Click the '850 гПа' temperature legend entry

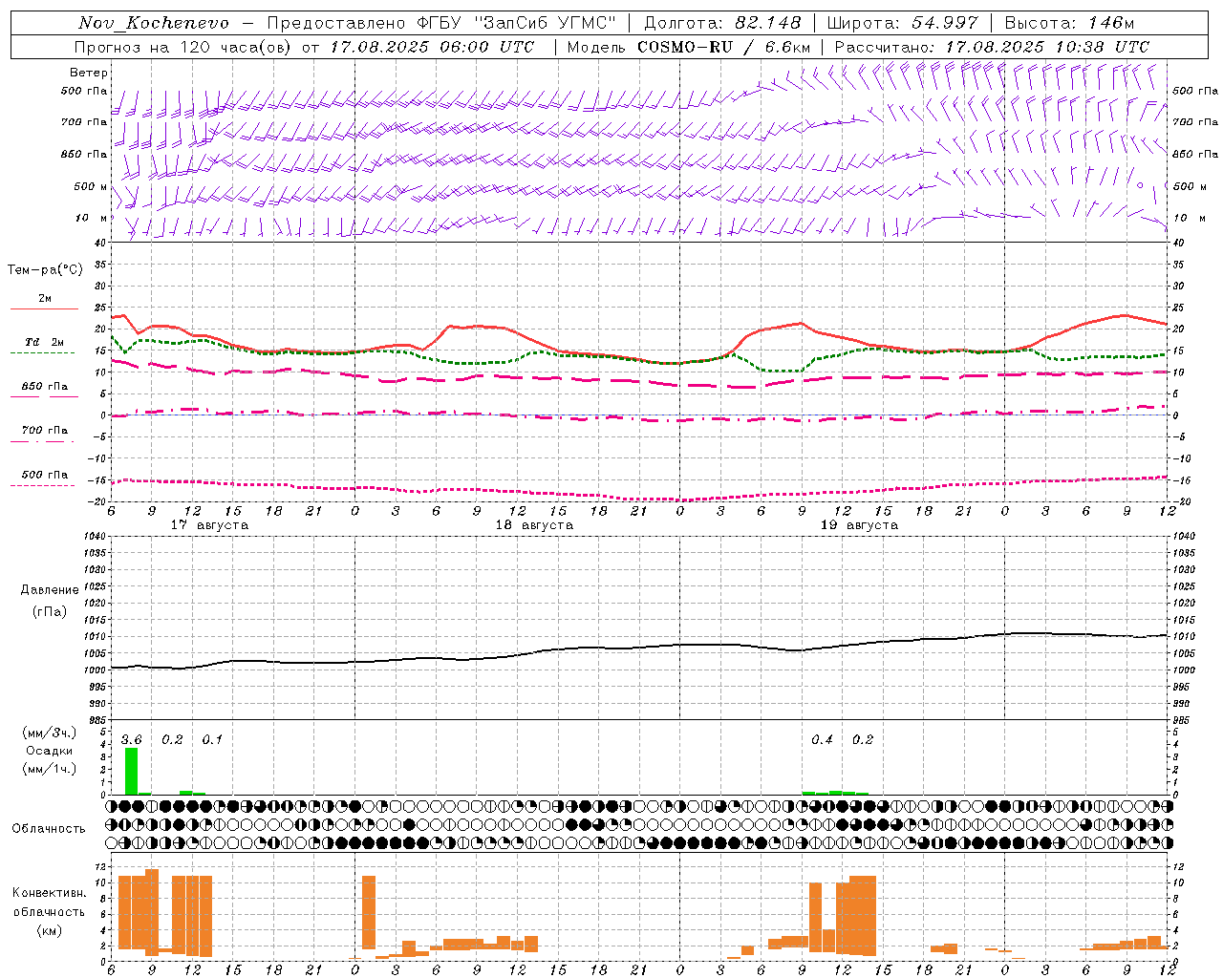(45, 387)
